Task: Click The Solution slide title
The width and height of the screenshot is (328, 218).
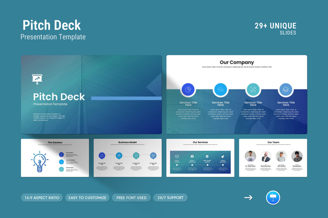Action: click(55, 142)
